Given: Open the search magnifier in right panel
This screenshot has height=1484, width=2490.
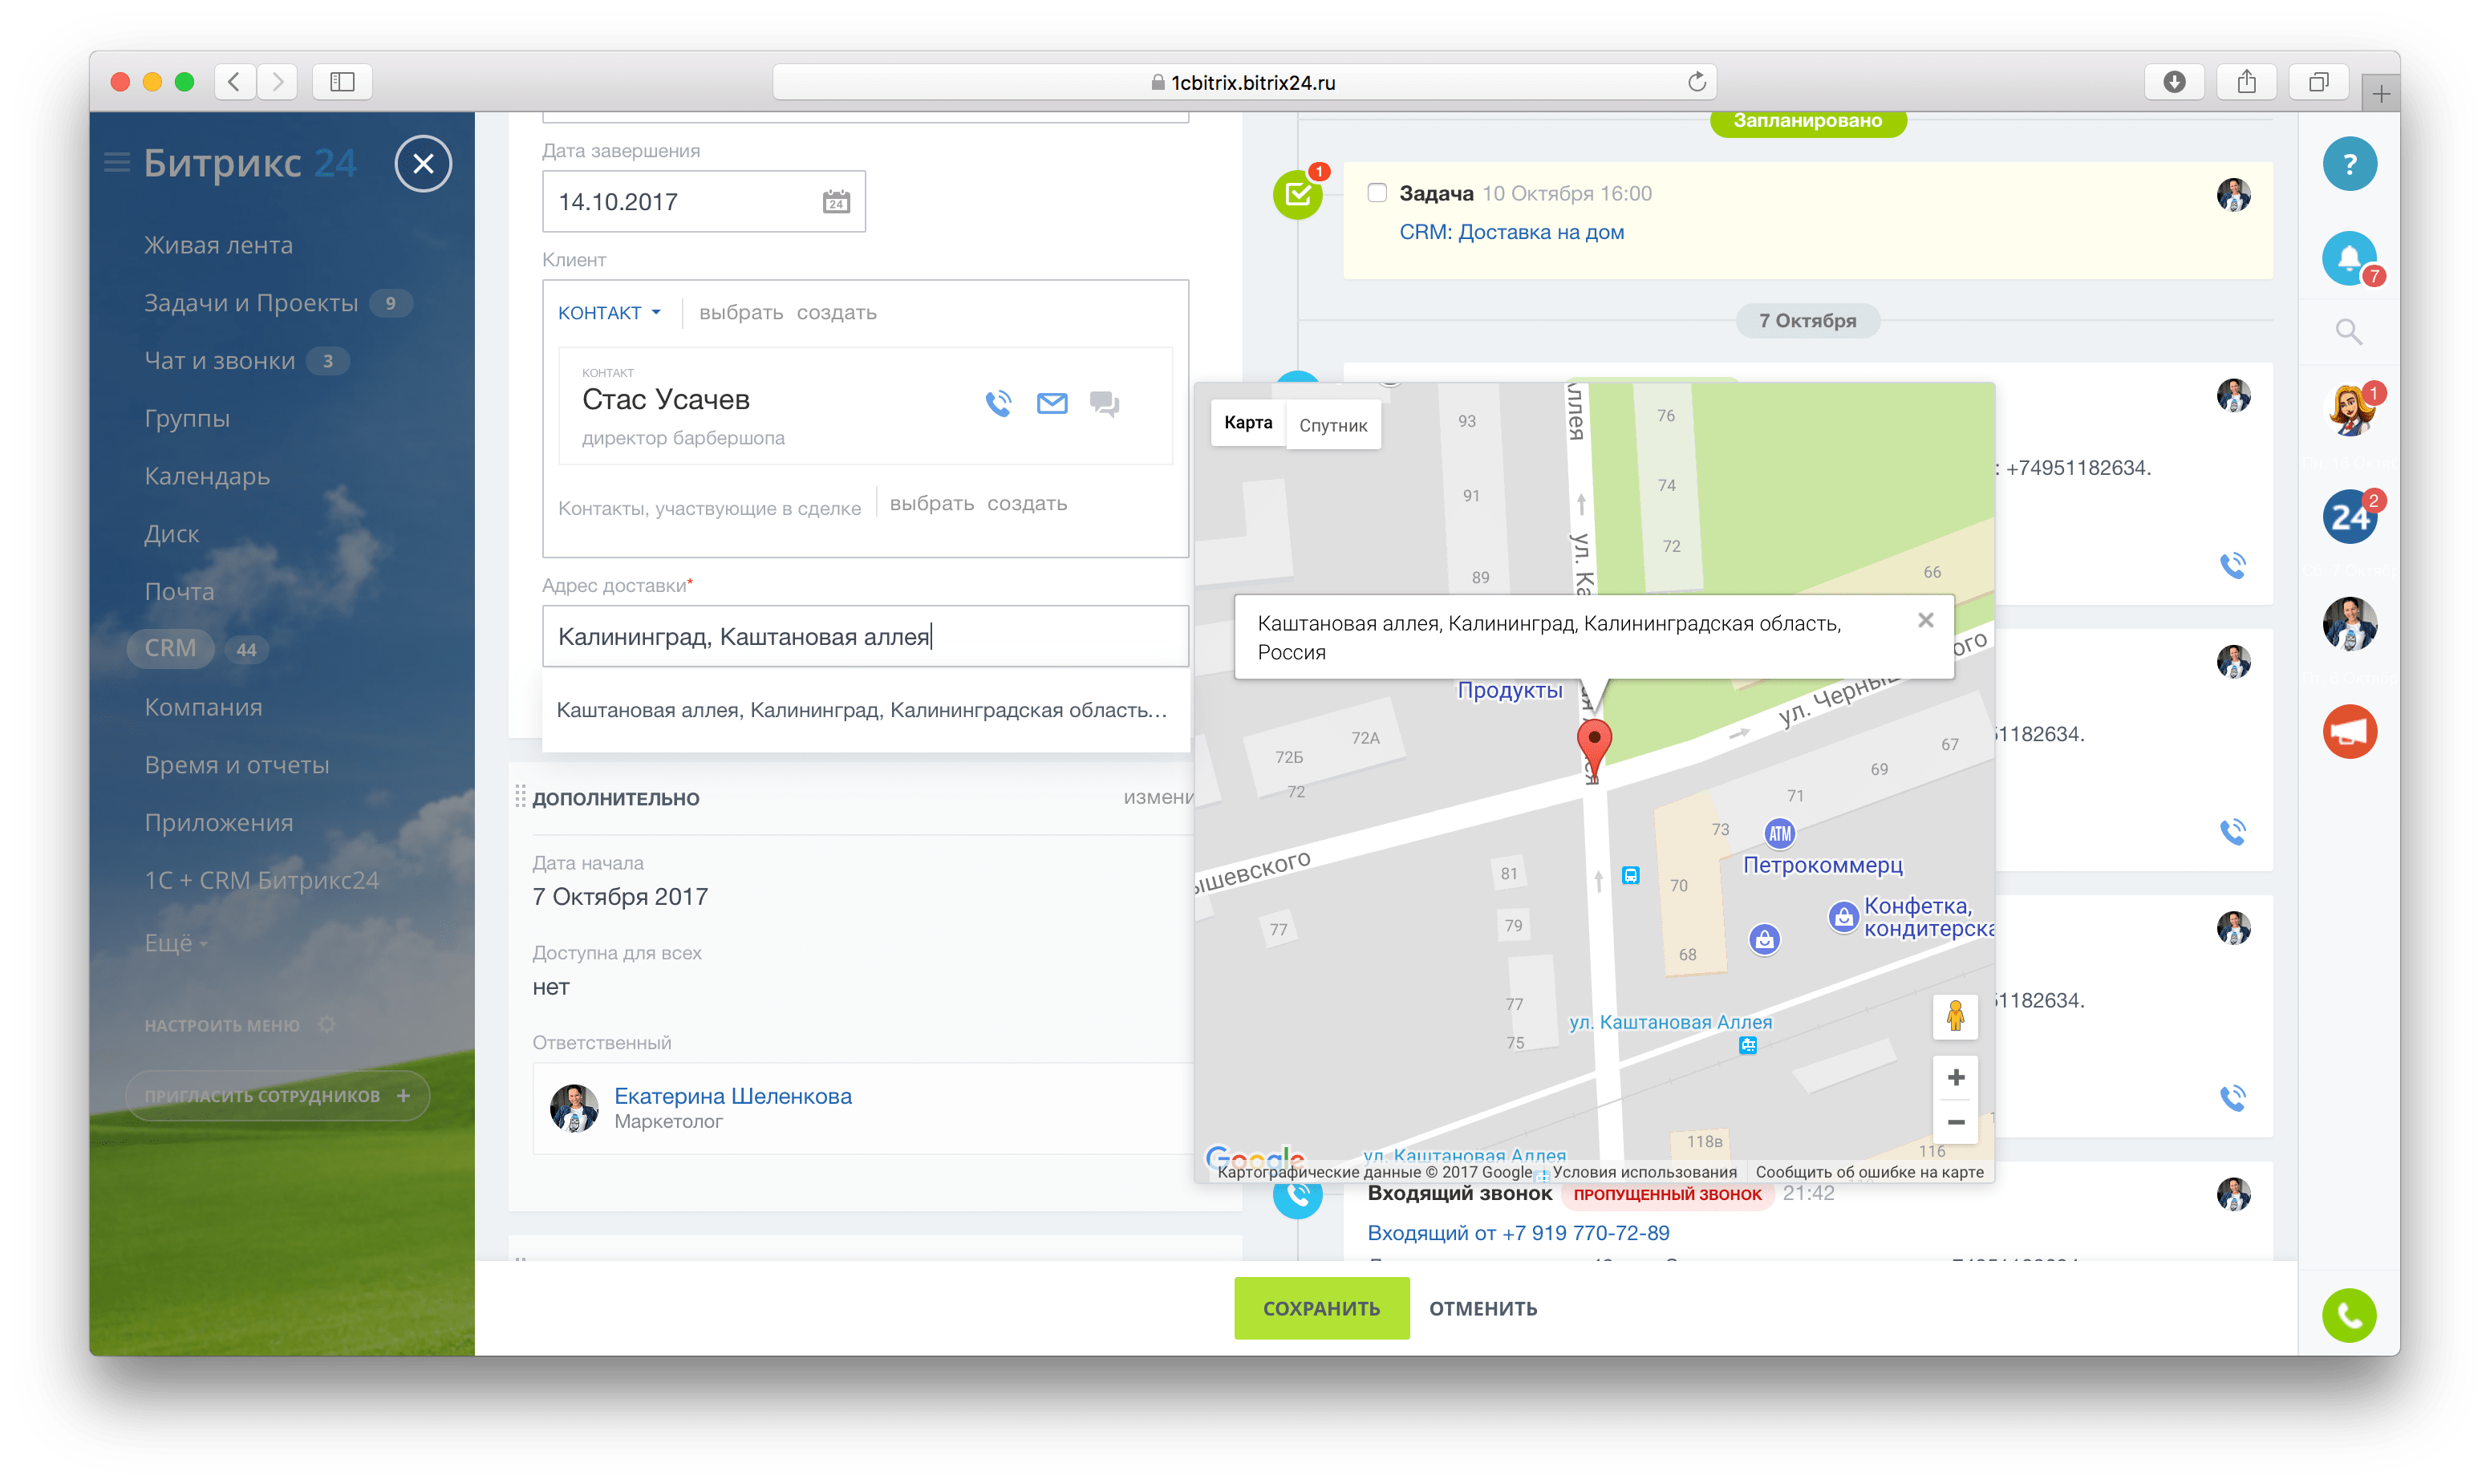Looking at the screenshot, I should (2349, 331).
